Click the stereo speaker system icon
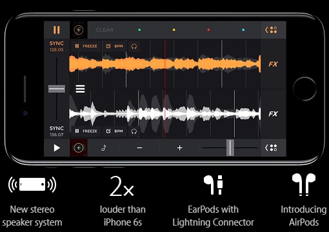 tap(32, 184)
